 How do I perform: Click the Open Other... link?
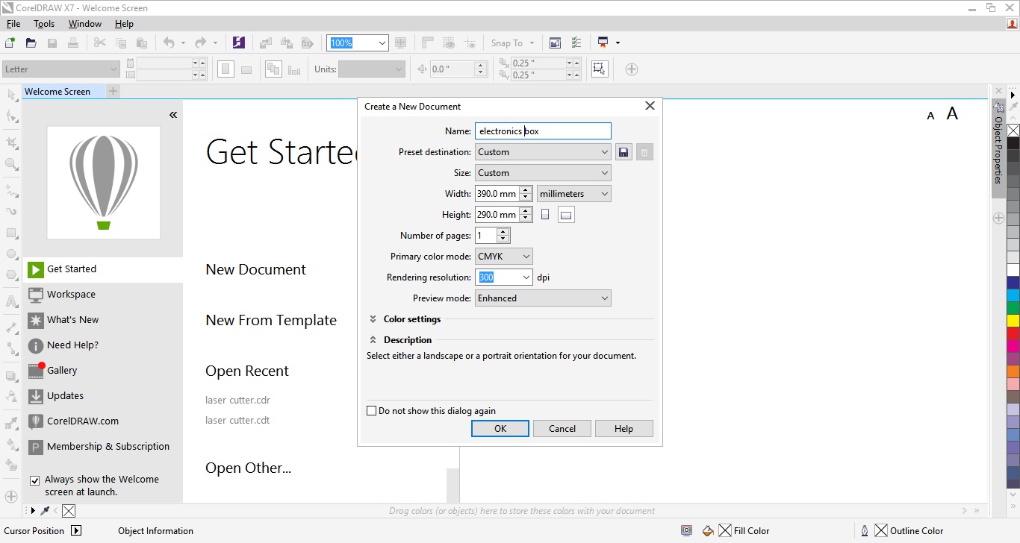[x=249, y=468]
